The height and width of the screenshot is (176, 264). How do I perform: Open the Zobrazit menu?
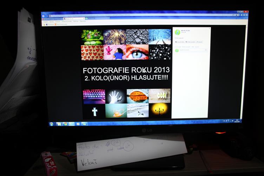(x=58, y=21)
